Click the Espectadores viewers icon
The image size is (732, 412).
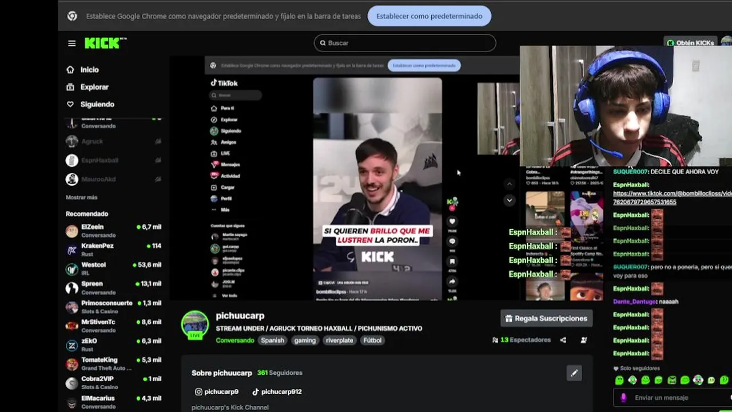pos(495,340)
